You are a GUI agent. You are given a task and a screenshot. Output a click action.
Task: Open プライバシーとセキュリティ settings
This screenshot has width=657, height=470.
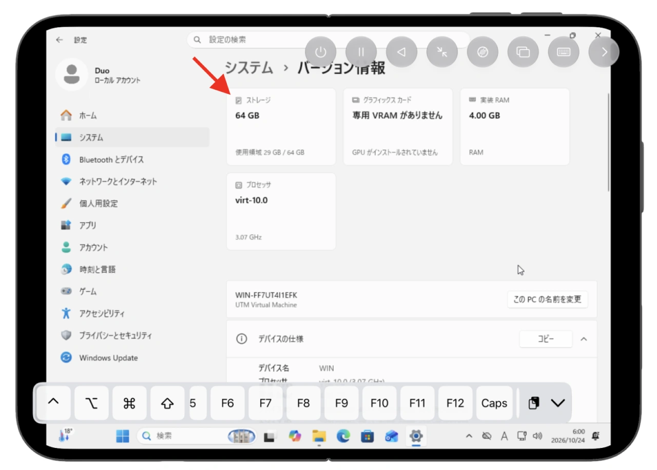click(x=132, y=335)
